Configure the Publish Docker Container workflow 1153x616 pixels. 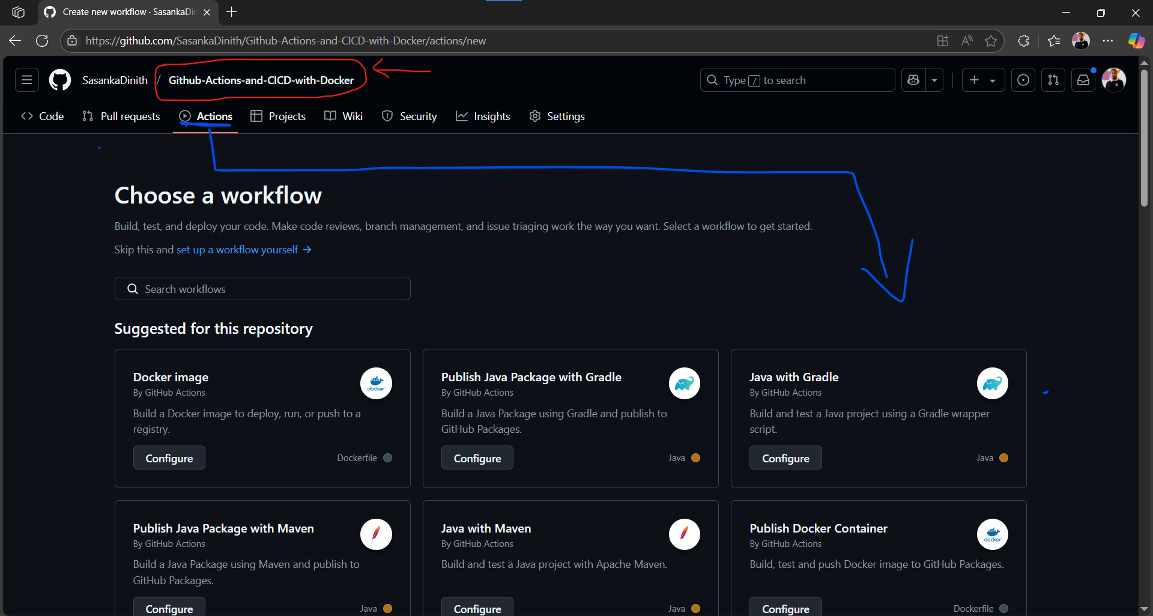[785, 607]
